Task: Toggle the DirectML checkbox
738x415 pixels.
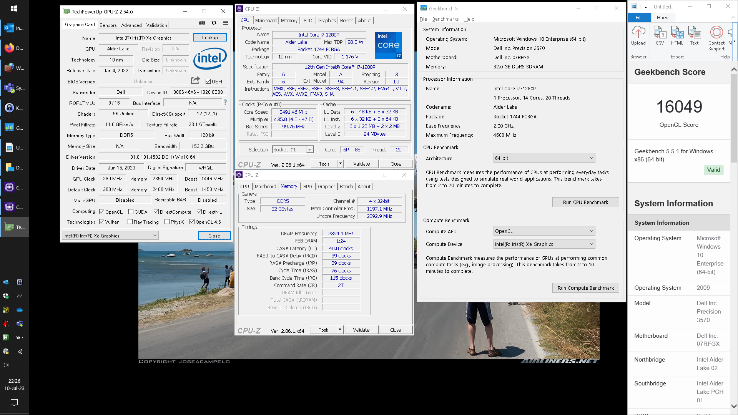Action: (199, 212)
